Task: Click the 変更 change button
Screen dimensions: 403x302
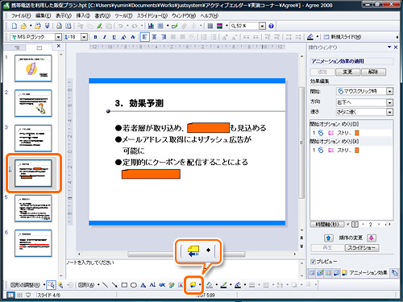Action: (347, 72)
